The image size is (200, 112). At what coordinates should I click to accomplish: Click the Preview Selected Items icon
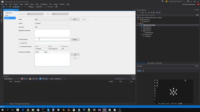point(159,12)
